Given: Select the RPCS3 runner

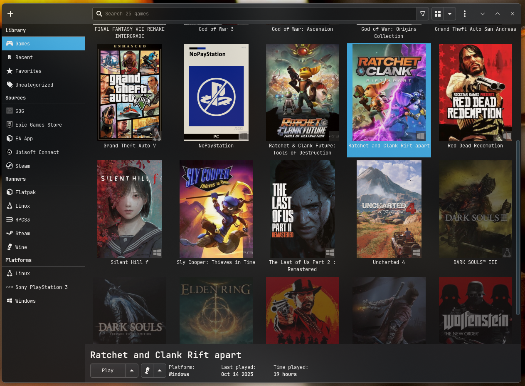Looking at the screenshot, I should [x=44, y=219].
